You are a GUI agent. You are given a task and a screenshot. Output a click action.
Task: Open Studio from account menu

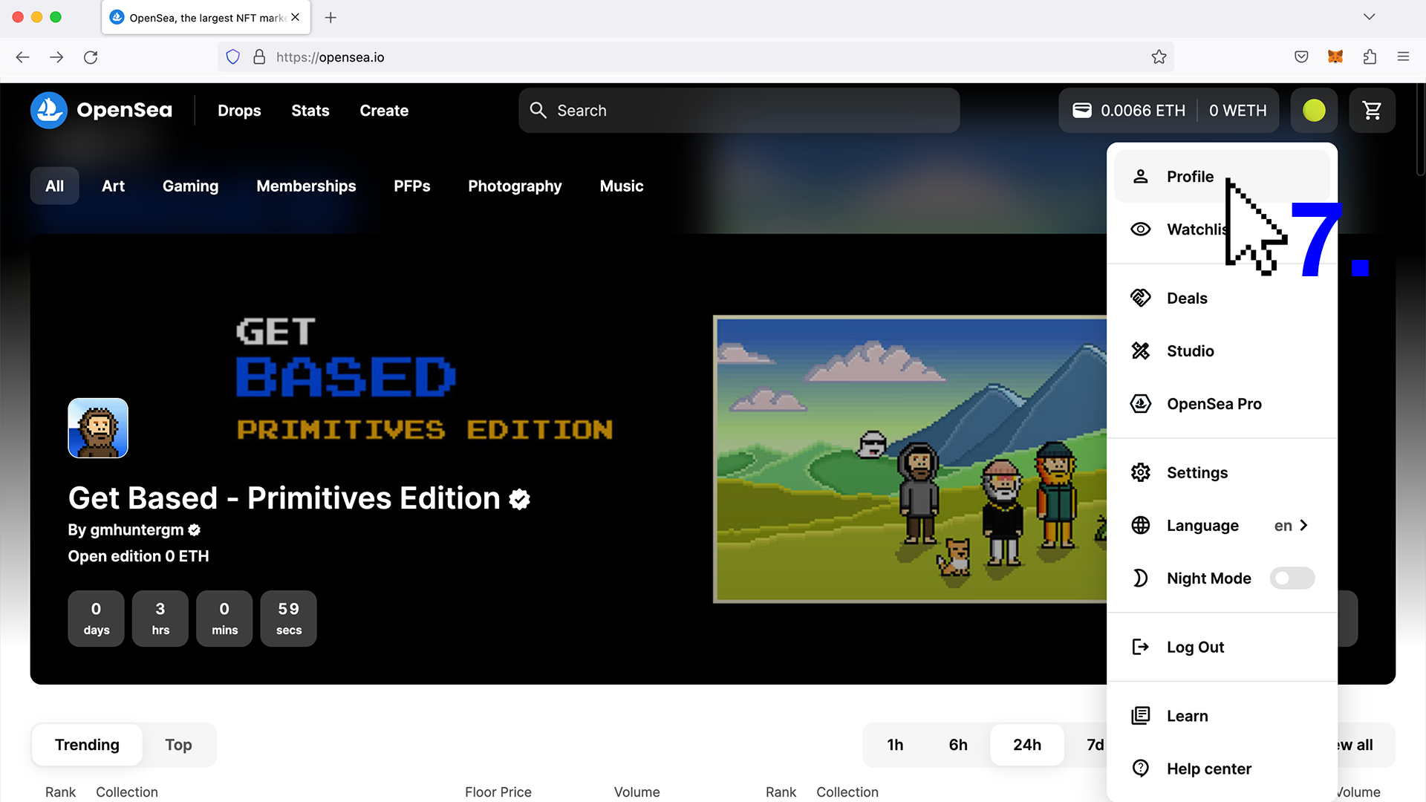point(1222,351)
